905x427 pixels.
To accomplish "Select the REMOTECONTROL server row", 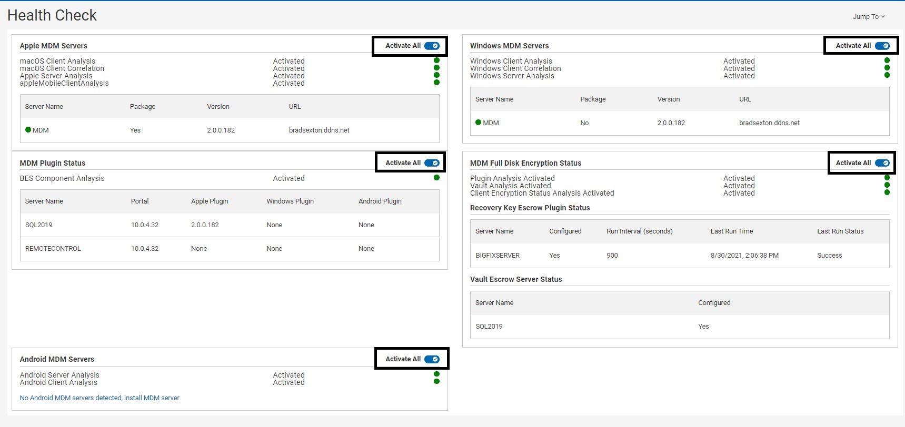I will 230,249.
